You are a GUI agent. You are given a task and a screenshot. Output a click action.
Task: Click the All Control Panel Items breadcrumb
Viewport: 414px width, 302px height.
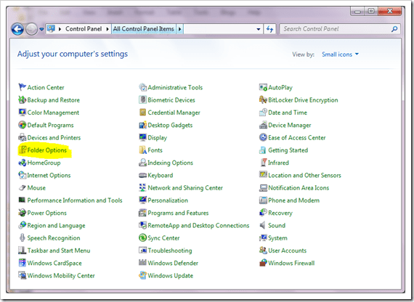(x=144, y=29)
